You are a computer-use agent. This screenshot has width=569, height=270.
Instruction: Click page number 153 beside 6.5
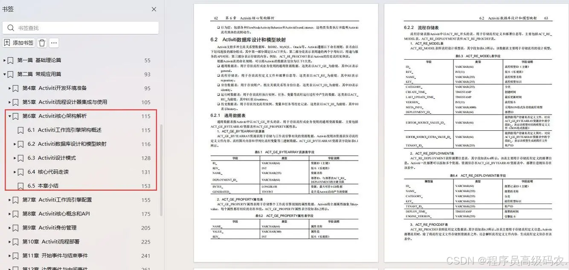(x=146, y=186)
